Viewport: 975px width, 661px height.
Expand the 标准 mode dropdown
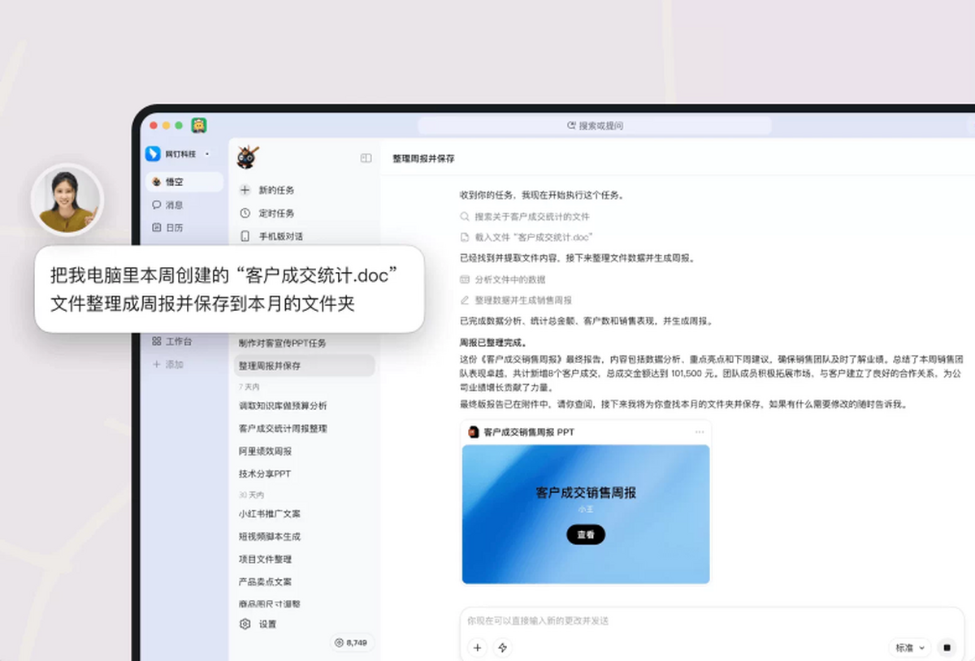click(909, 647)
